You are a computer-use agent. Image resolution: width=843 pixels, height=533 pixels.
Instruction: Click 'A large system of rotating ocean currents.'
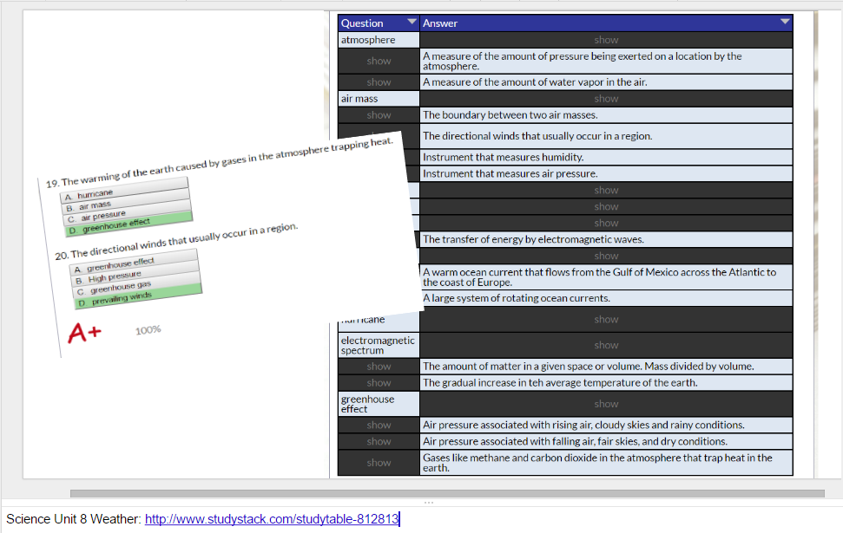point(606,298)
